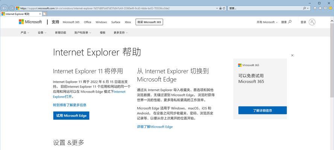Click the 购买 Microsoft 365 button
334x150 pixels.
click(149, 22)
